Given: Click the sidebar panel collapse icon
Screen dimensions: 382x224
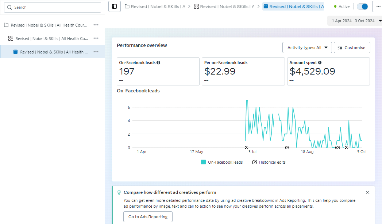Looking at the screenshot, I should click(x=115, y=6).
